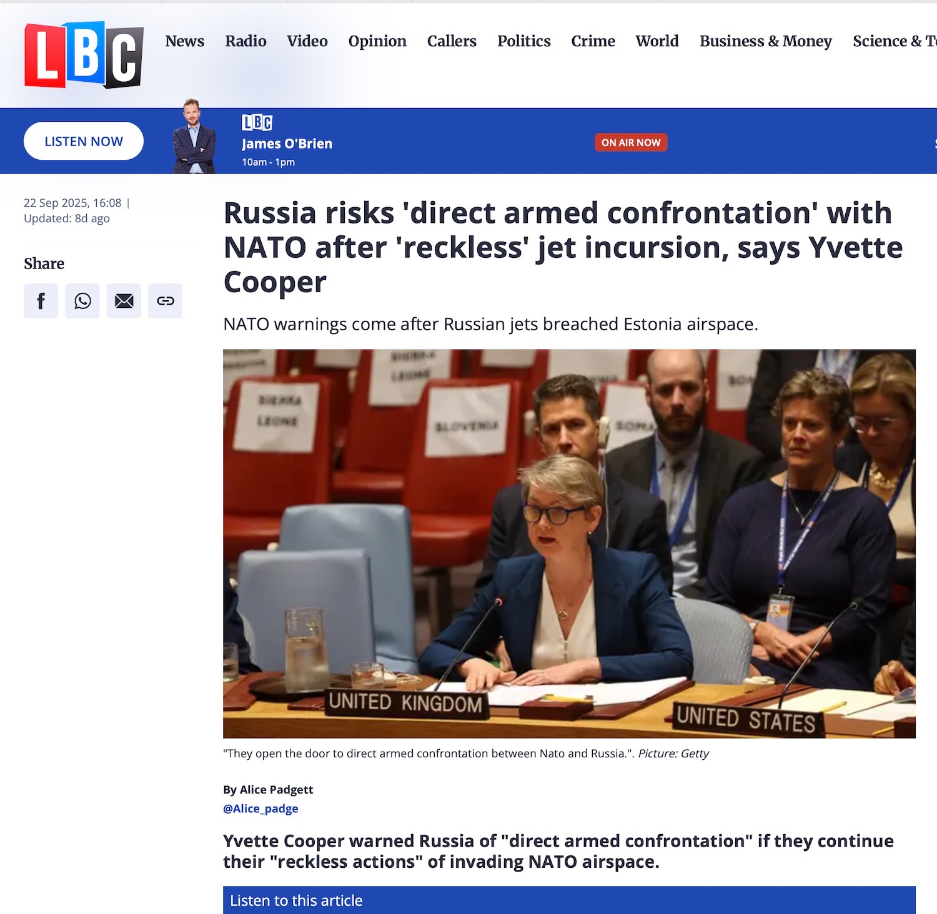Open the Radio menu item
Screen dimensions: 937x914
click(x=245, y=41)
